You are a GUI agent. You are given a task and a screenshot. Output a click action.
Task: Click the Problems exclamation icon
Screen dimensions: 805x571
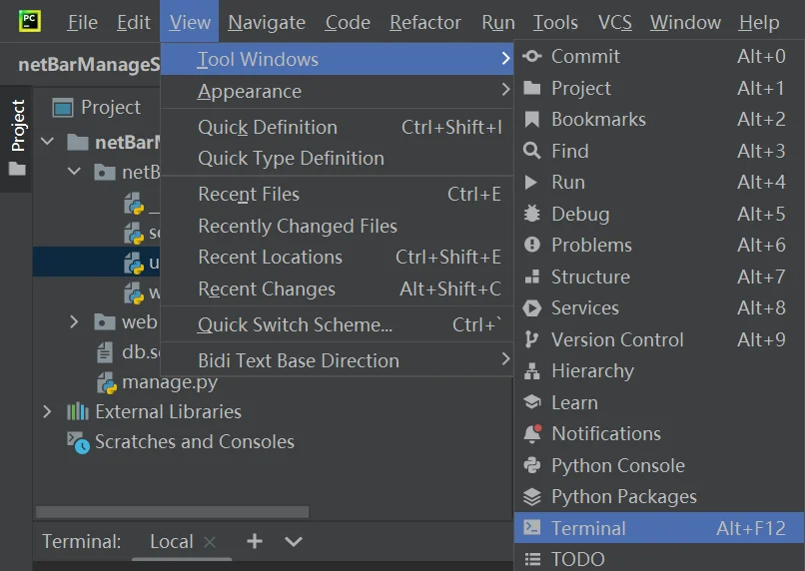(532, 245)
